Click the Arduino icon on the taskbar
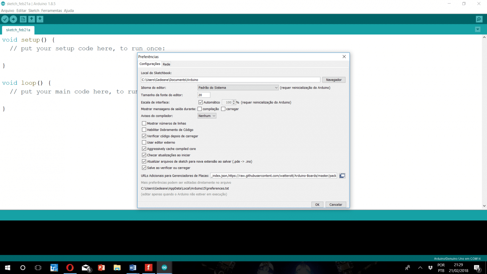The width and height of the screenshot is (487, 274). [164, 268]
